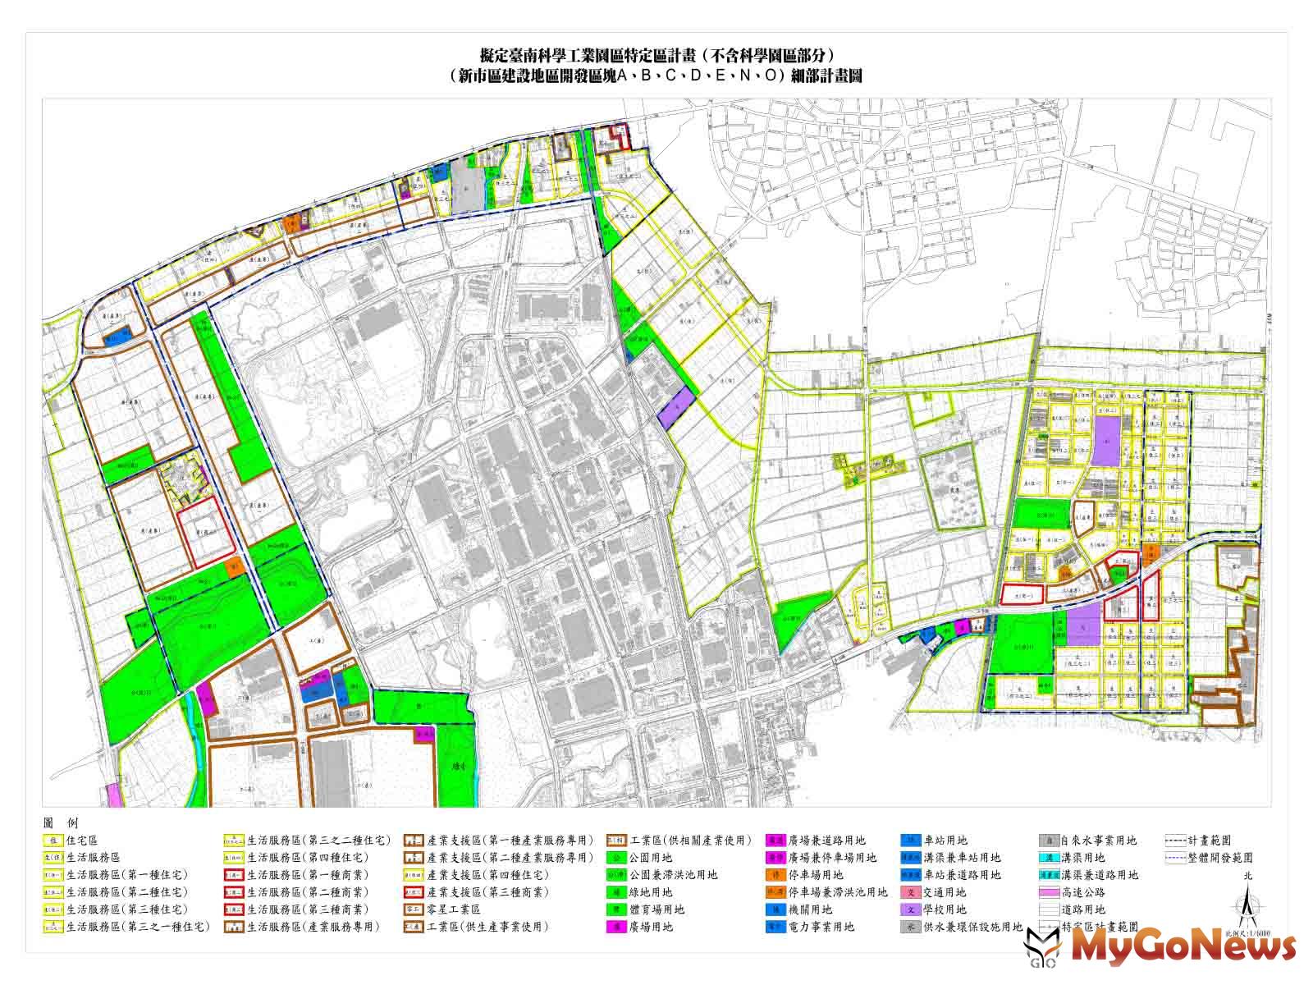1313x985 pixels.
Task: Select the magenta 廣場用地 swatch
Action: pos(616,927)
